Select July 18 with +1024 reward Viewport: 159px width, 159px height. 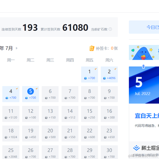(x=11, y=133)
